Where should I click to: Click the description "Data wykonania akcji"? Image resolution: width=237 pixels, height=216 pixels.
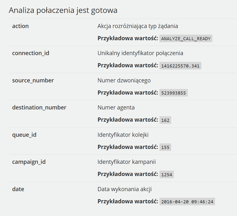point(124,189)
